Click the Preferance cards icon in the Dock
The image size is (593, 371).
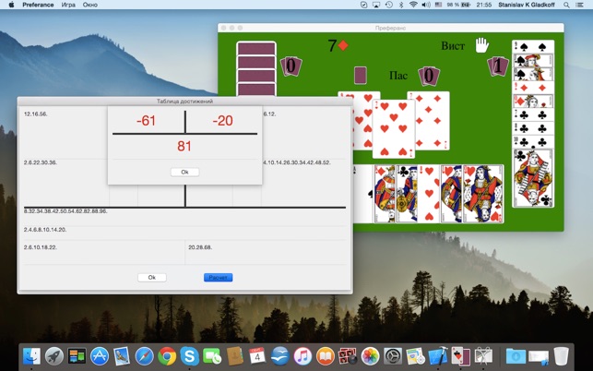(460, 356)
